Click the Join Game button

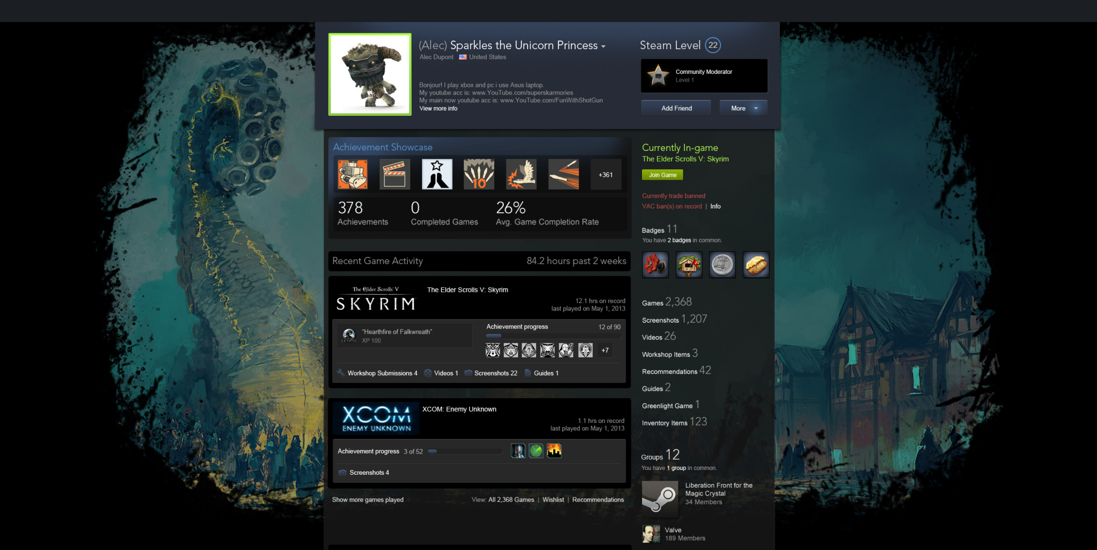click(x=662, y=175)
